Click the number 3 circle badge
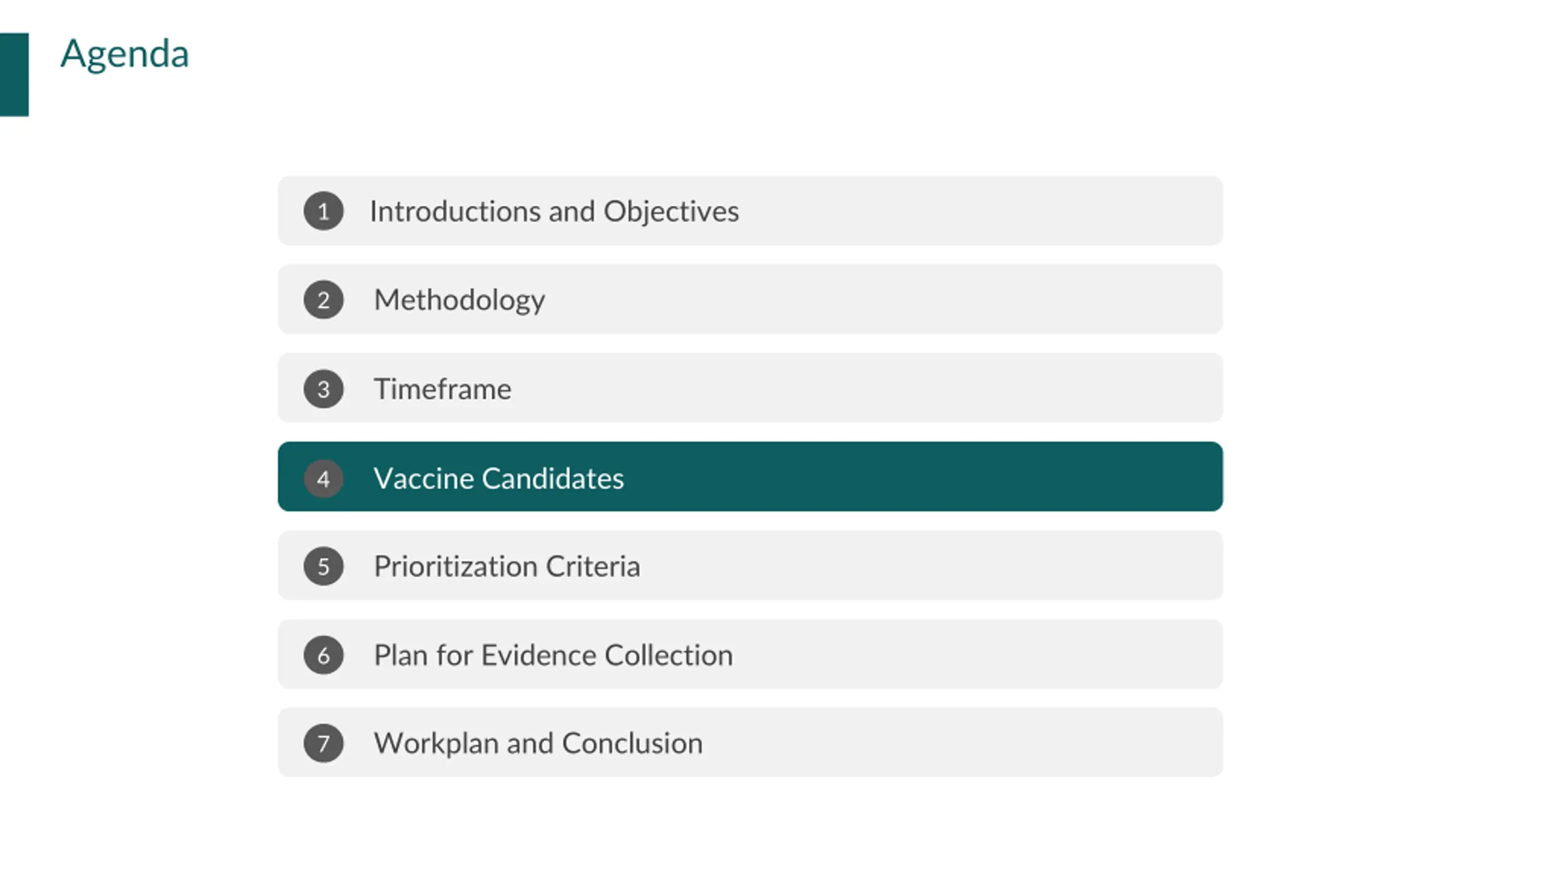The height and width of the screenshot is (874, 1555). [323, 389]
